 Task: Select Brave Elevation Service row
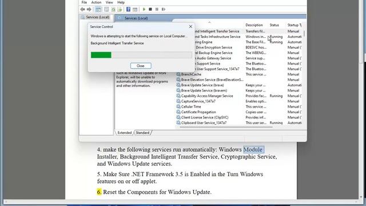pyautogui.click(x=238, y=80)
